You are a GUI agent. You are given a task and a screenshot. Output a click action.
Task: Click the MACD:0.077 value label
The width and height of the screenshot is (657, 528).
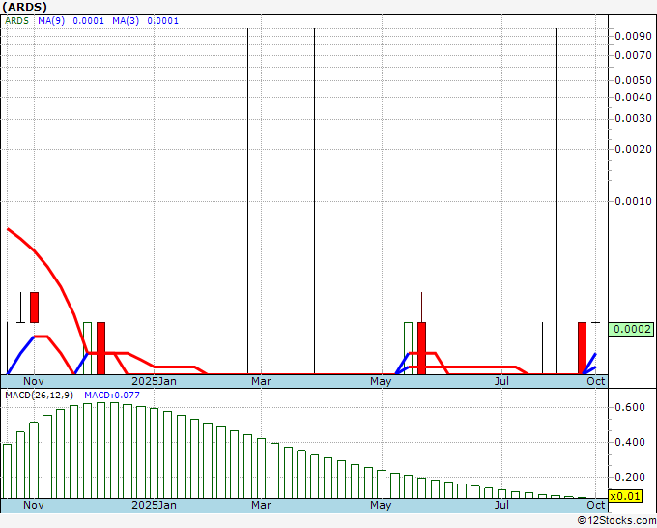point(112,395)
